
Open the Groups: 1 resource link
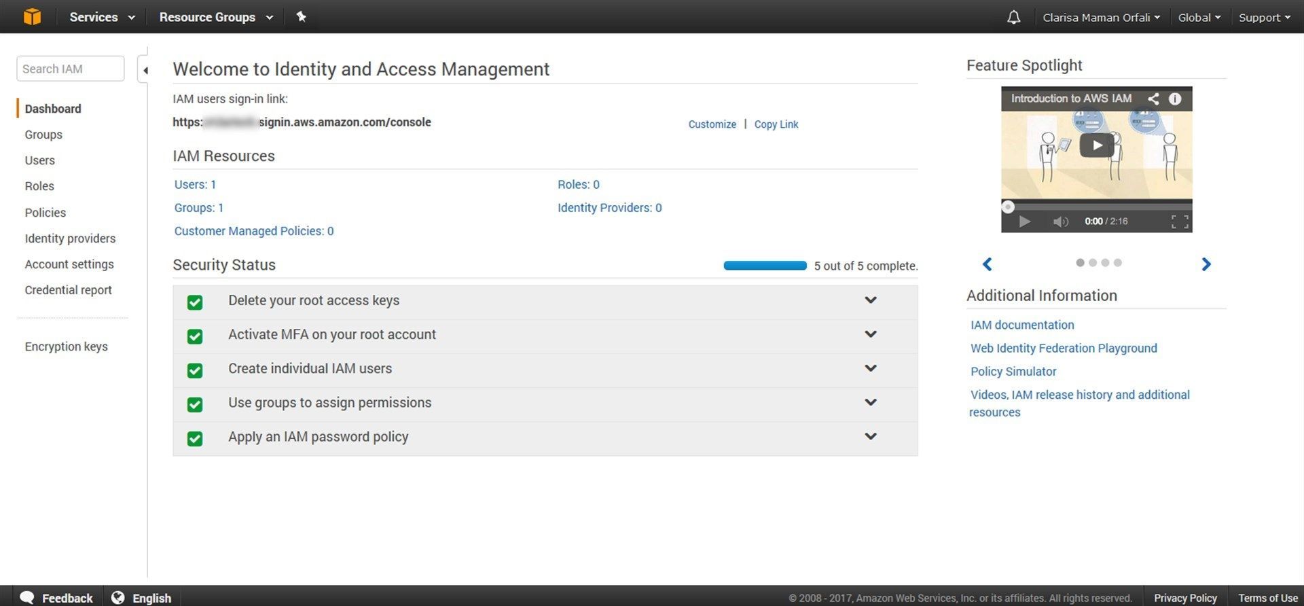199,208
